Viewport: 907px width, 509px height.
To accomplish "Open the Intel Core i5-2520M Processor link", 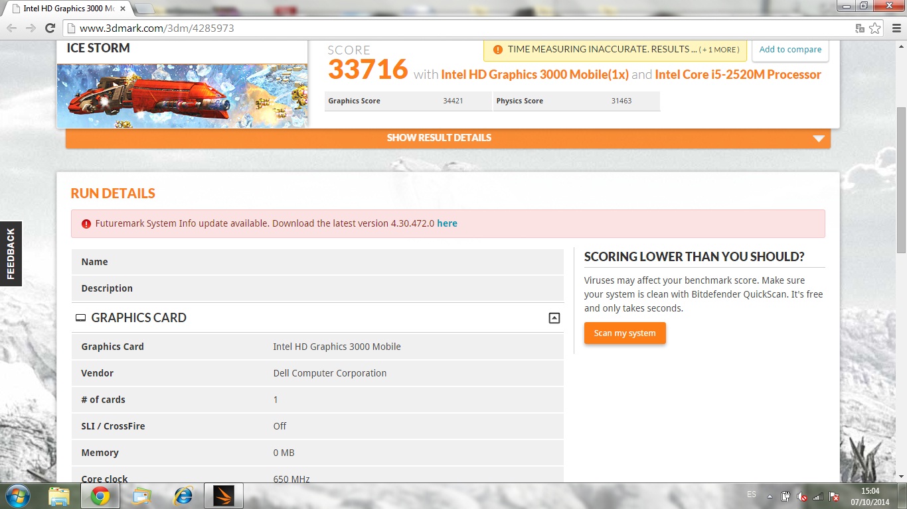I will [738, 75].
